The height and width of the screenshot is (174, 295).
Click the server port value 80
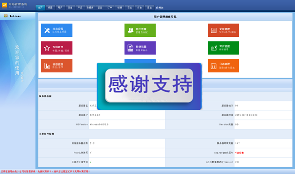236,106
